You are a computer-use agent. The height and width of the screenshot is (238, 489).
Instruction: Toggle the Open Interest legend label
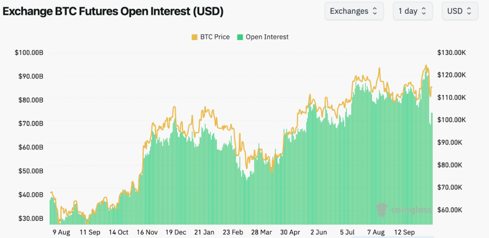(x=267, y=37)
